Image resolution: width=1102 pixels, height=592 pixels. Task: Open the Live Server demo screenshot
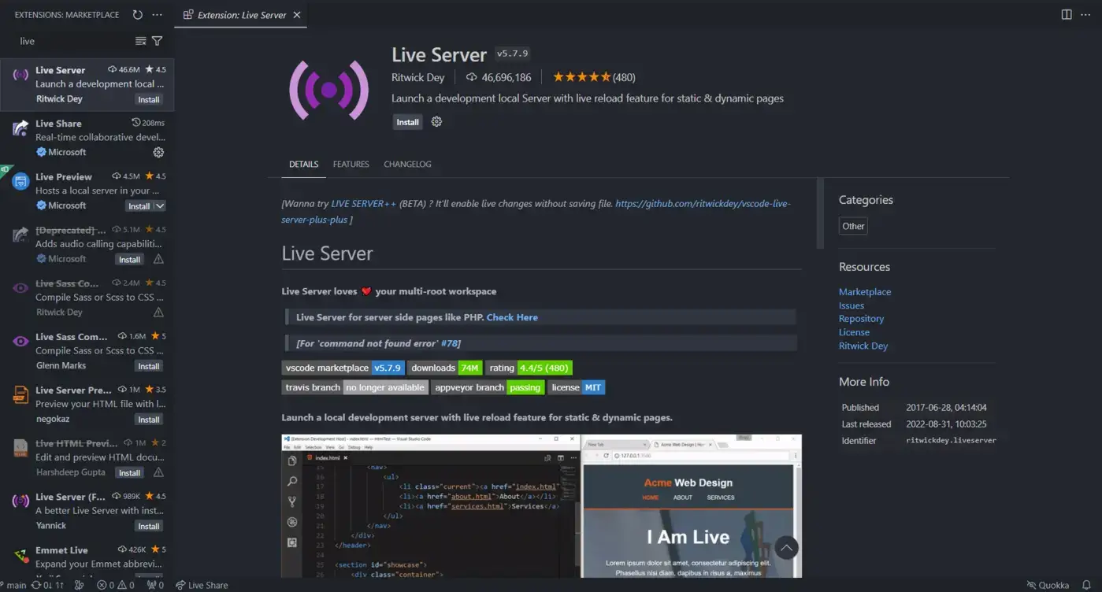[x=541, y=505]
